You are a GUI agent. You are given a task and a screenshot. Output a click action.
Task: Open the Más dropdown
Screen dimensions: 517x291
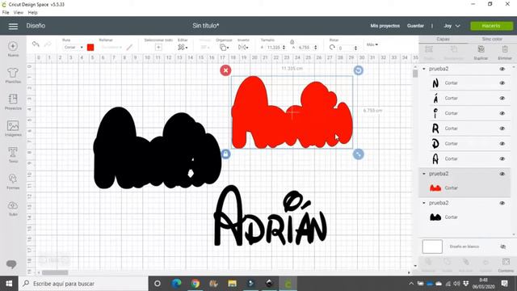pos(372,44)
